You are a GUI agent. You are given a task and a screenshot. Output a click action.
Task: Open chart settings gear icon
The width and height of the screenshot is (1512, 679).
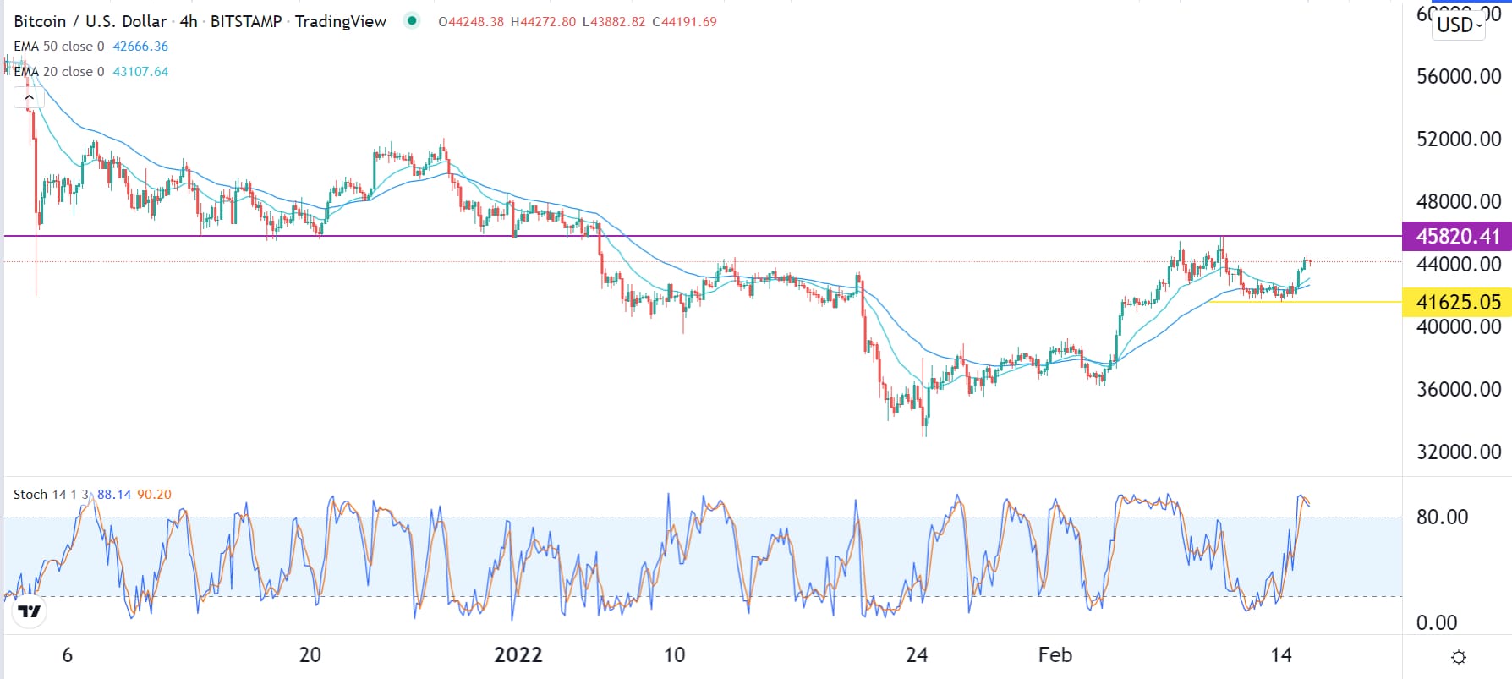(x=1458, y=657)
